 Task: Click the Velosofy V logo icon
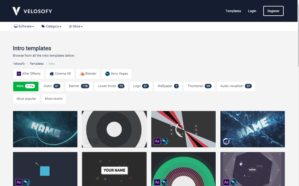click(16, 11)
